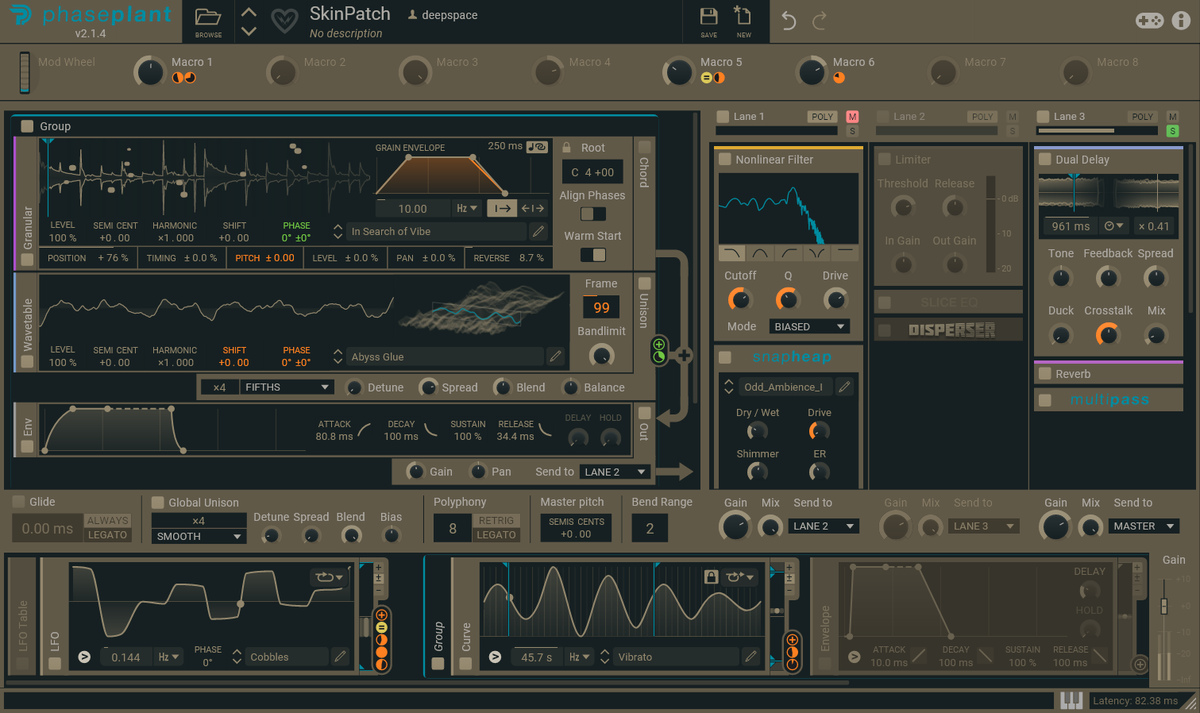Viewport: 1200px width, 713px height.
Task: Open the POSITION randomization tab
Action: pos(88,258)
